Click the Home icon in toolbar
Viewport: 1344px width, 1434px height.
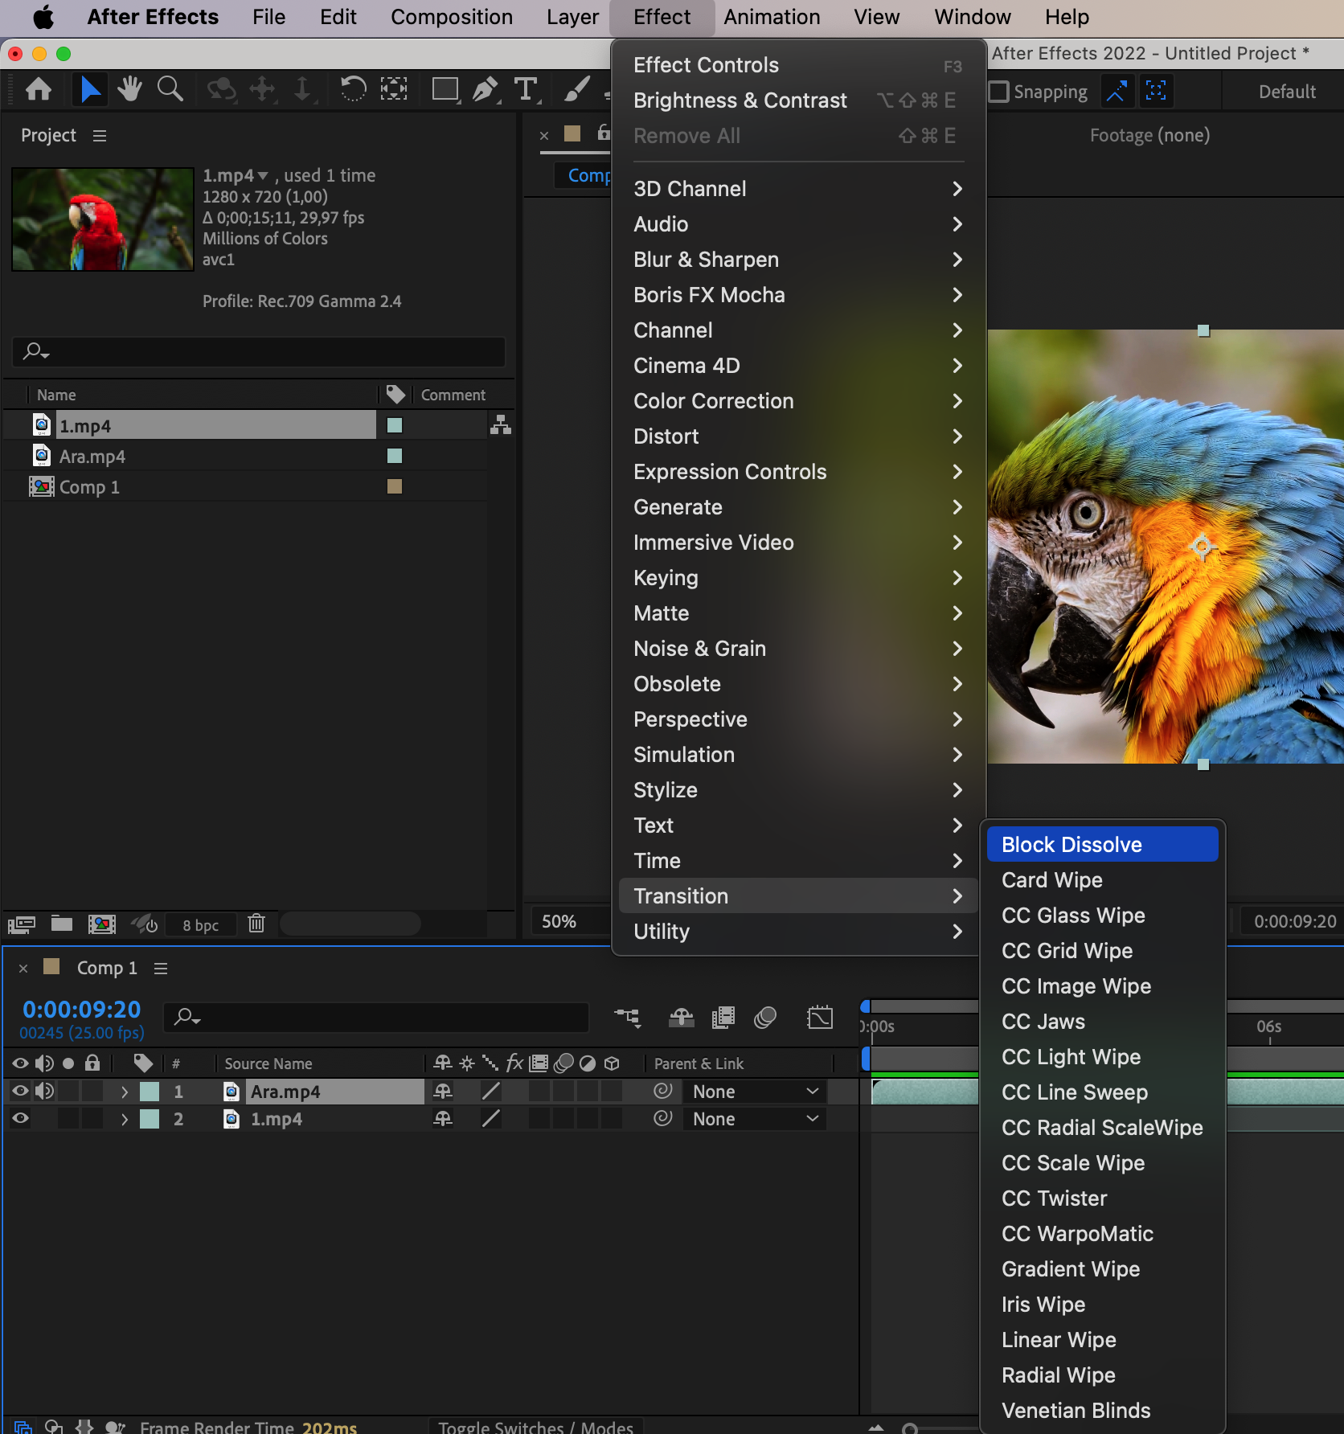click(x=39, y=89)
